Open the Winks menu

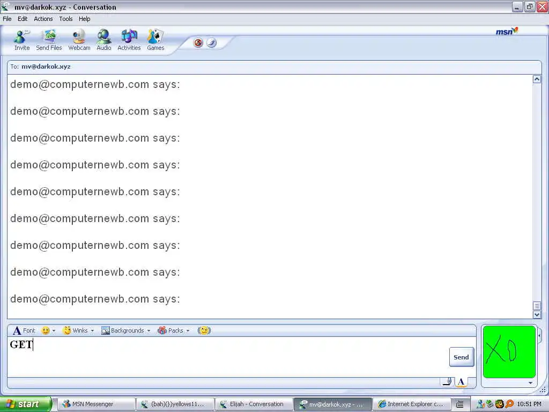point(76,330)
